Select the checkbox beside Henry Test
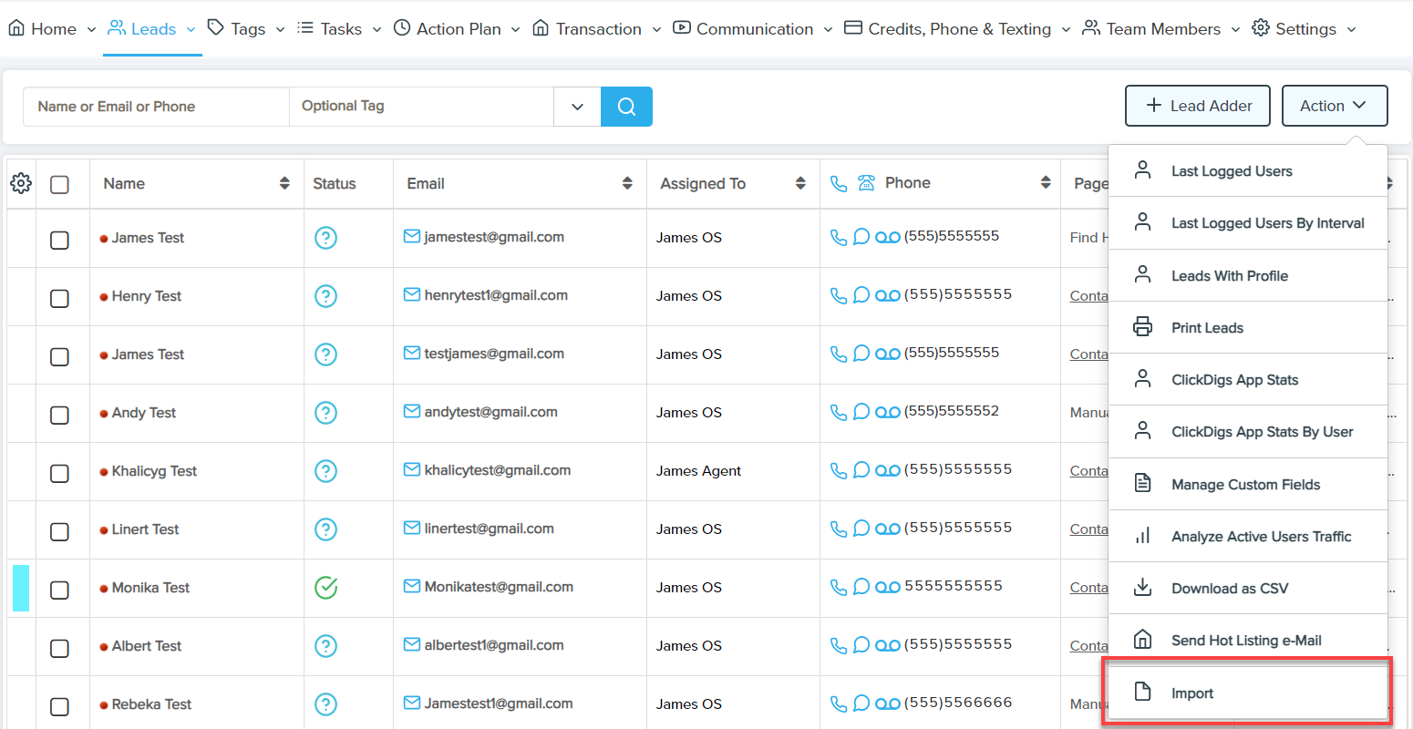Viewport: 1413px width, 729px height. [x=59, y=298]
